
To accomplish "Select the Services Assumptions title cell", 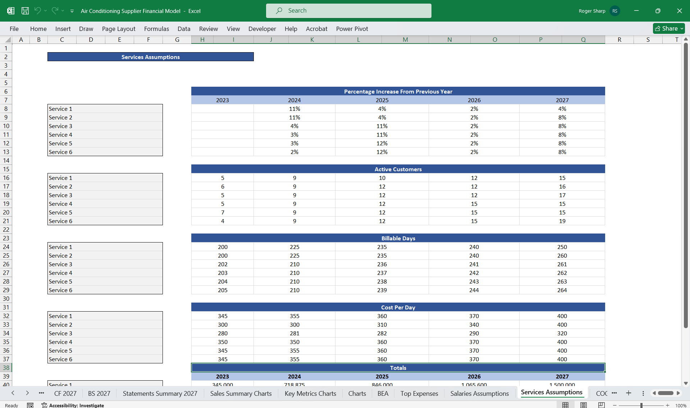I will (x=151, y=57).
